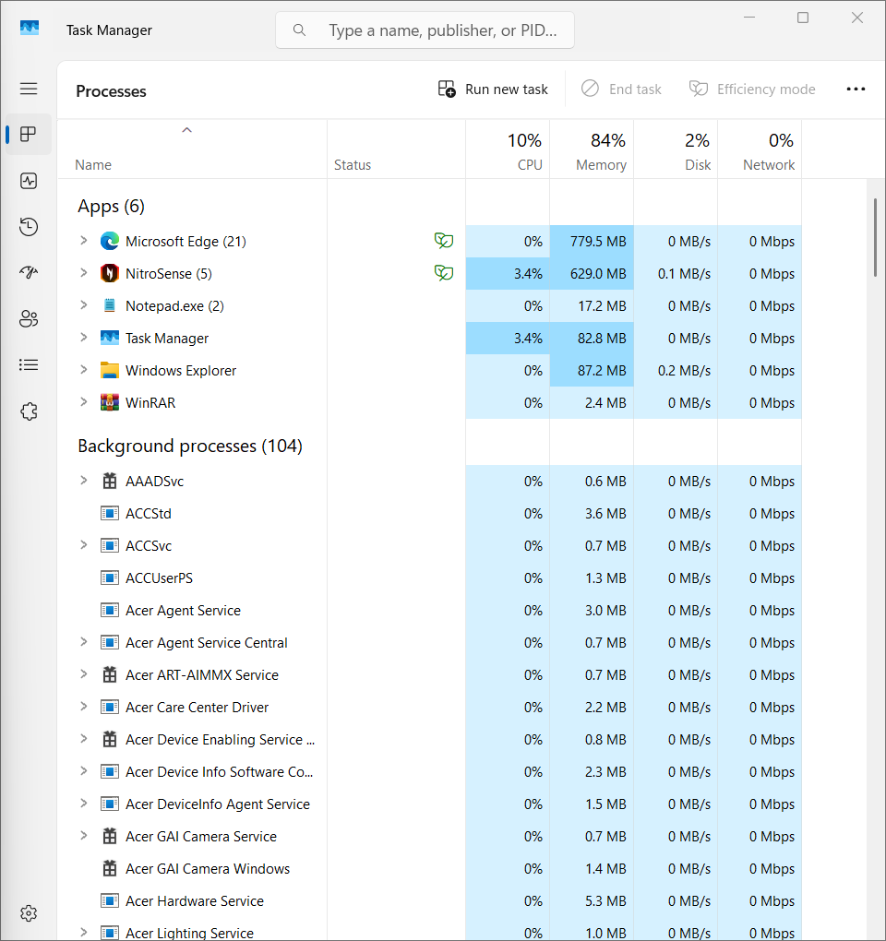This screenshot has width=886, height=941.
Task: Open the Services puzzle-piece icon
Action: 29,411
